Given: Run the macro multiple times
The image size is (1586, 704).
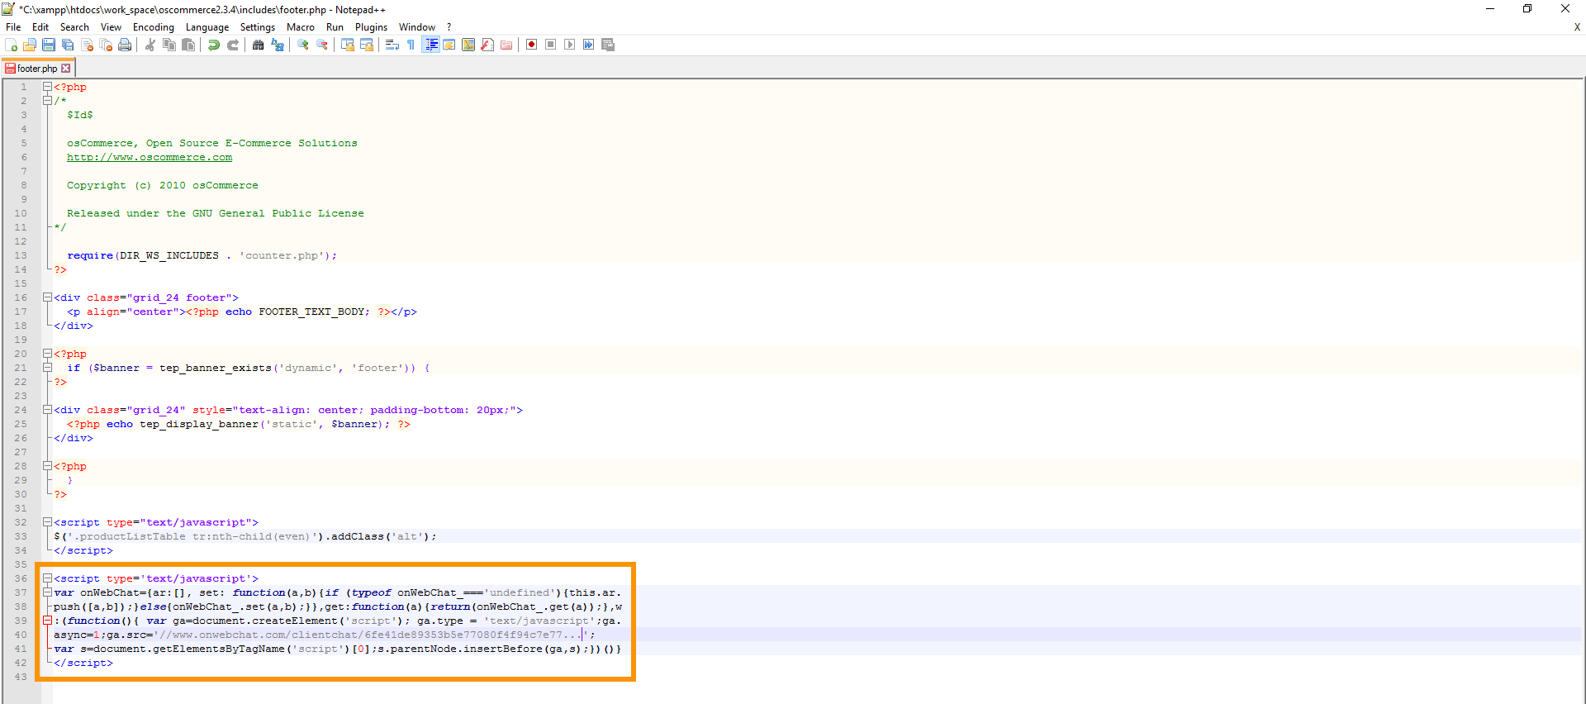Looking at the screenshot, I should [589, 45].
